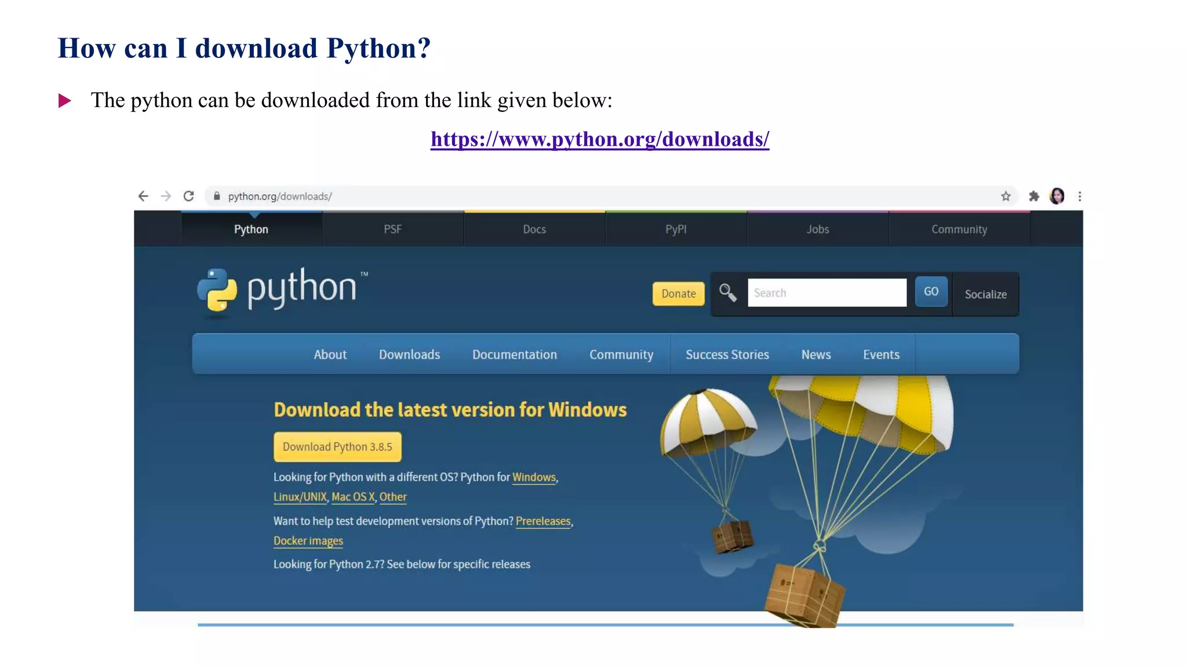Open the Documentation navigation menu
This screenshot has width=1187, height=667.
514,354
